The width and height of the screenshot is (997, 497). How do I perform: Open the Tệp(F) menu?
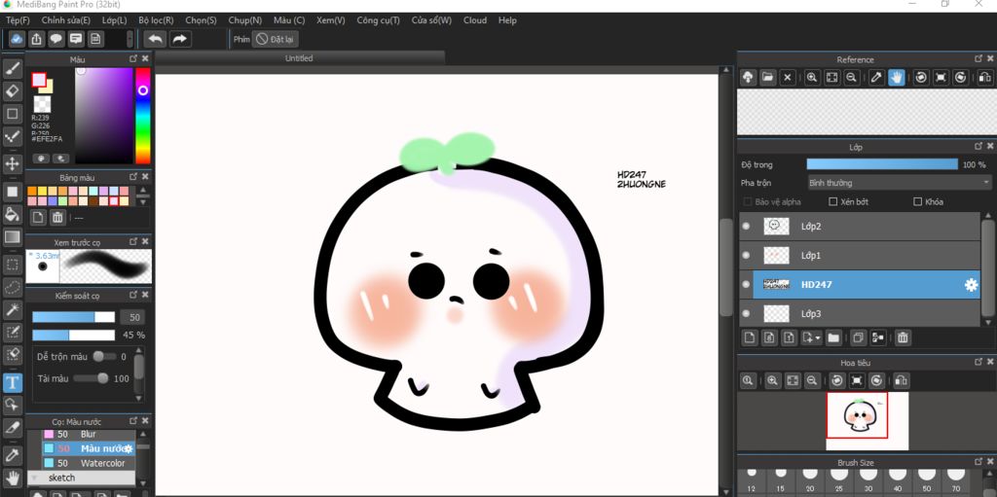click(x=18, y=20)
